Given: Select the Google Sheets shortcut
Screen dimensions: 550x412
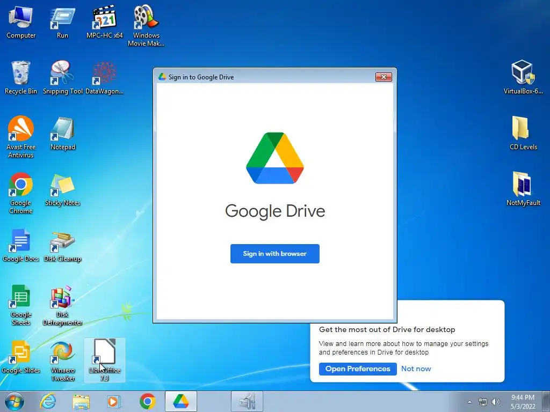Looking at the screenshot, I should point(21,305).
